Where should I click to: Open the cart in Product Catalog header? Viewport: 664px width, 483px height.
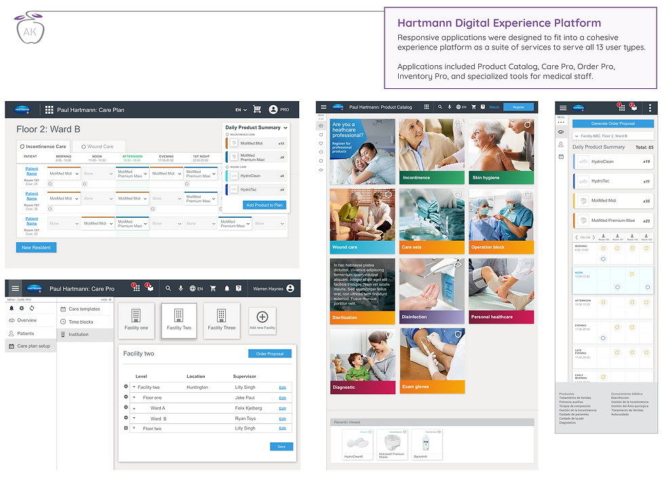(x=474, y=107)
